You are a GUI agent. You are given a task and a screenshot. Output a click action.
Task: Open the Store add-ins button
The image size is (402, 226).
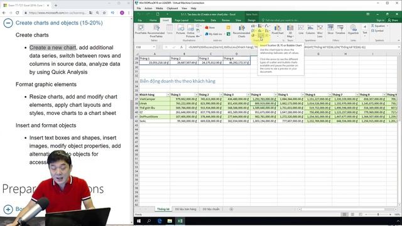pyautogui.click(x=210, y=28)
